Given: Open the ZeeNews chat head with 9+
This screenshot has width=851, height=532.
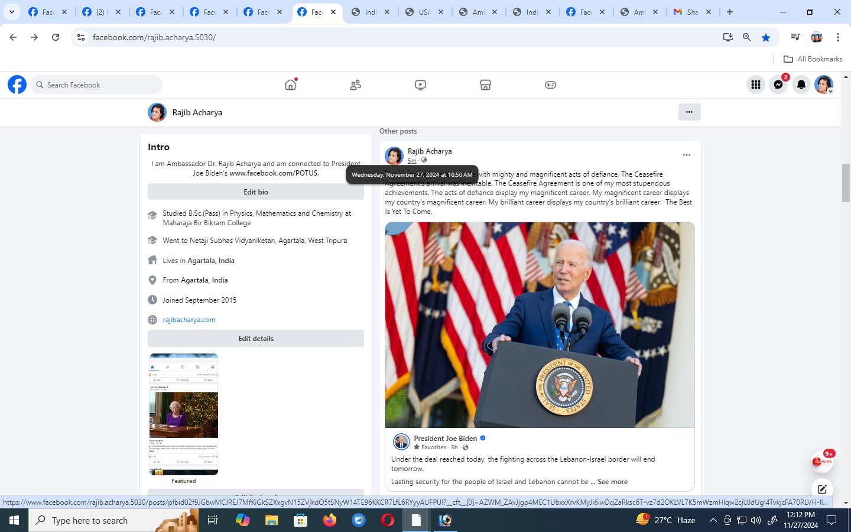Looking at the screenshot, I should click(822, 462).
